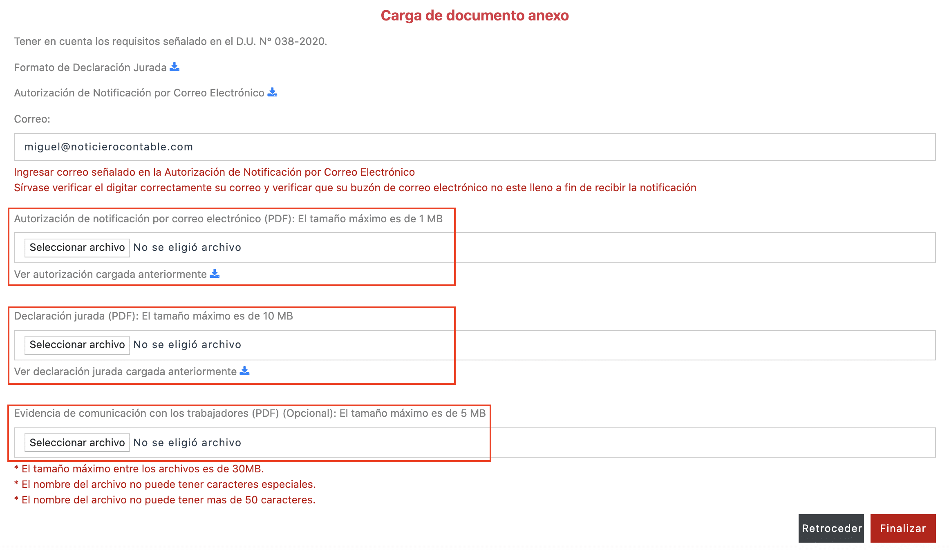The image size is (949, 550).
Task: Click Ver declaración jurada cargada anteriormente text
Action: [125, 371]
